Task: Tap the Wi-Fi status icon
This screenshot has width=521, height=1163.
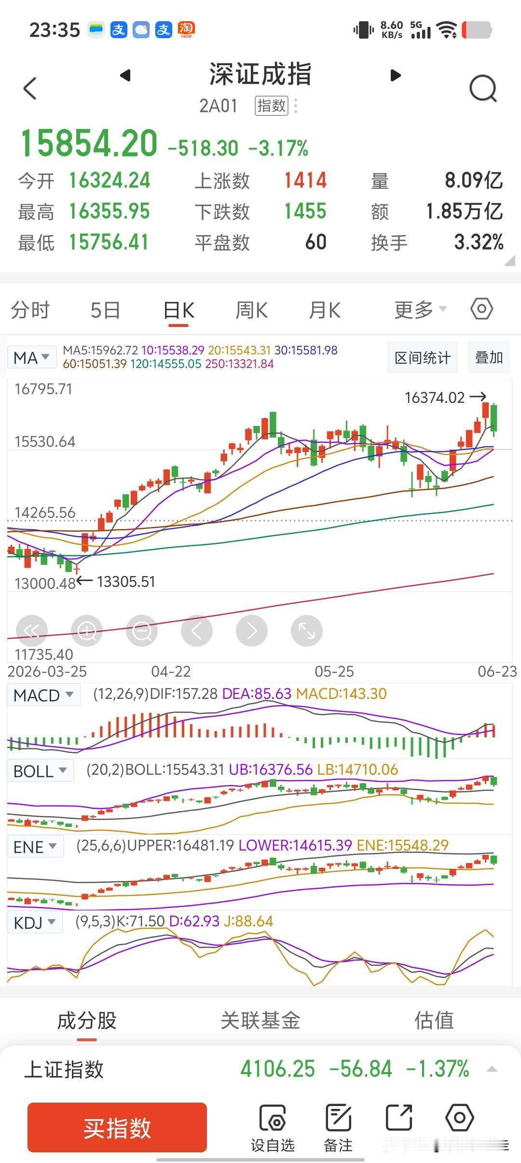Action: pos(447,30)
